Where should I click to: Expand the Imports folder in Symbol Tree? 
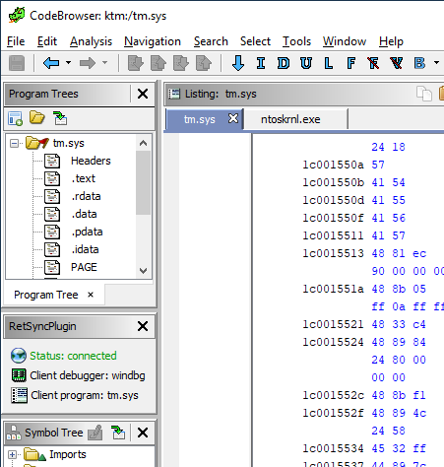[x=13, y=454]
